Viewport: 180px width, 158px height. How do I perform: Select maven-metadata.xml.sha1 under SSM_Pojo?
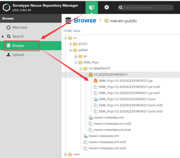pos(107,148)
